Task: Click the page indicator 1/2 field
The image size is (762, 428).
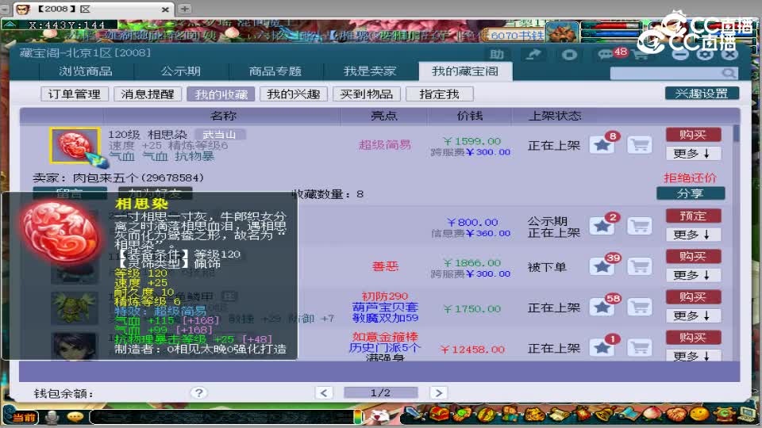Action: click(380, 392)
